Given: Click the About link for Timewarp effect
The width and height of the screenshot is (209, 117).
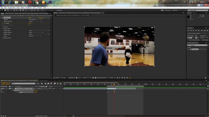Looking at the screenshot, I should pyautogui.click(x=41, y=18).
